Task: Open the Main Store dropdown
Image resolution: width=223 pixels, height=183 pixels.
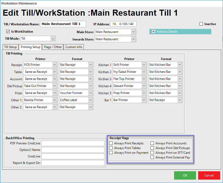Action: coord(133,32)
